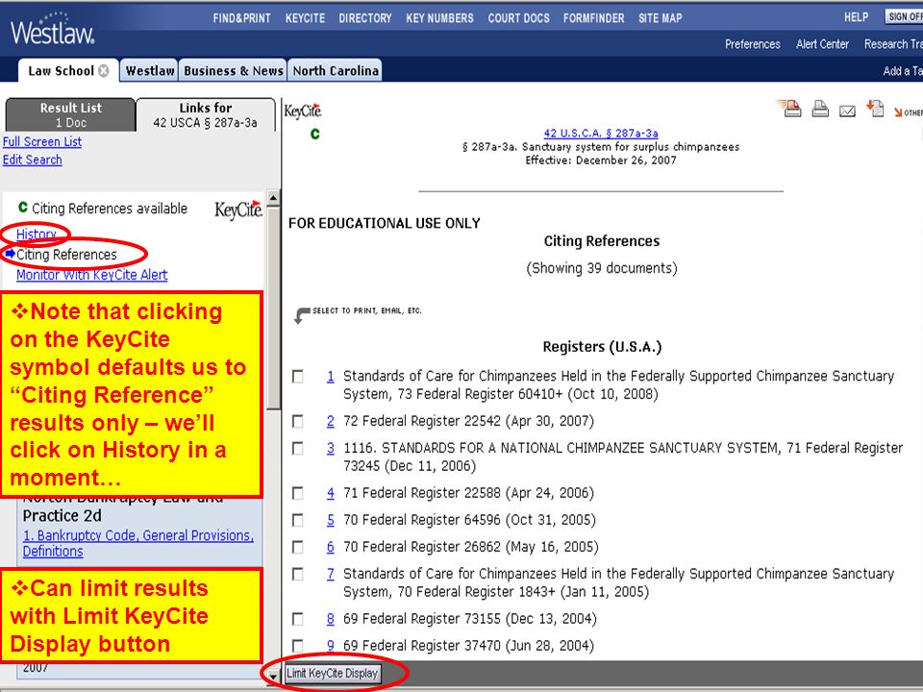Select the Result List 1 Doc tab

[70, 114]
